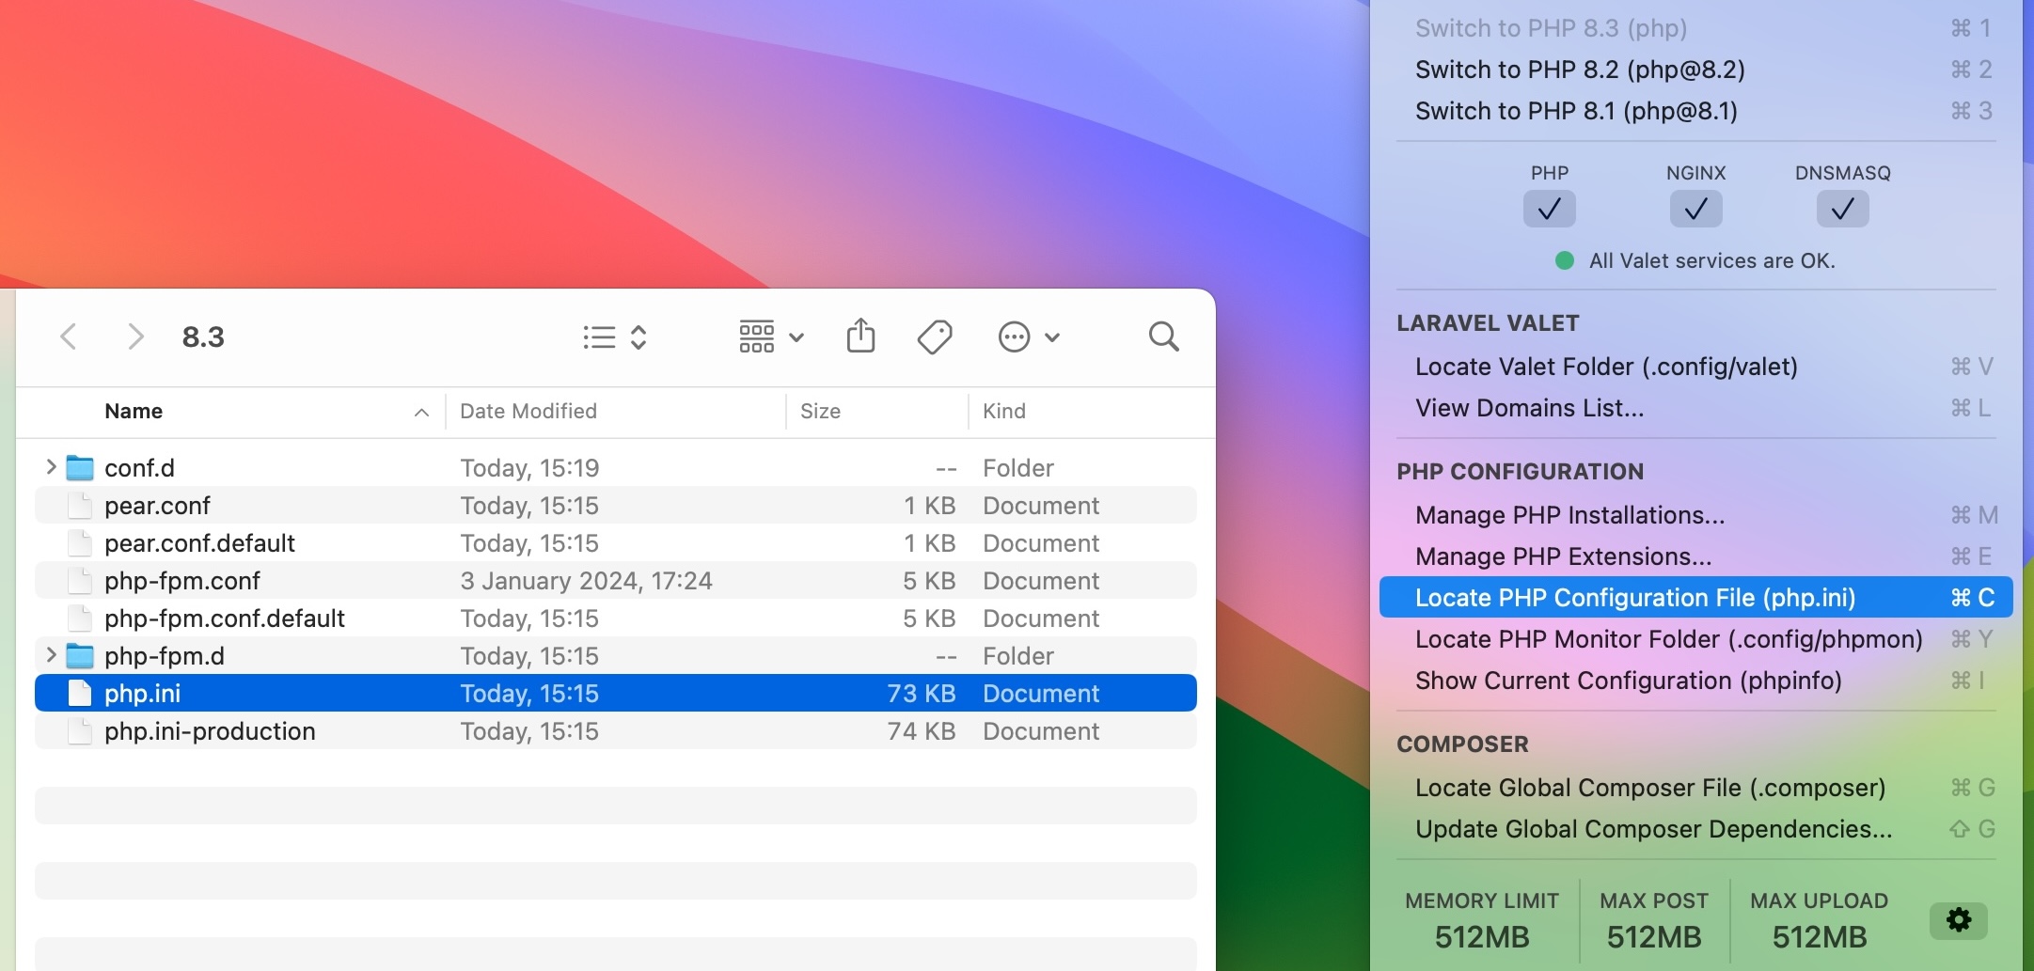2034x971 pixels.
Task: Select pear.conf.default file
Action: 616,542
